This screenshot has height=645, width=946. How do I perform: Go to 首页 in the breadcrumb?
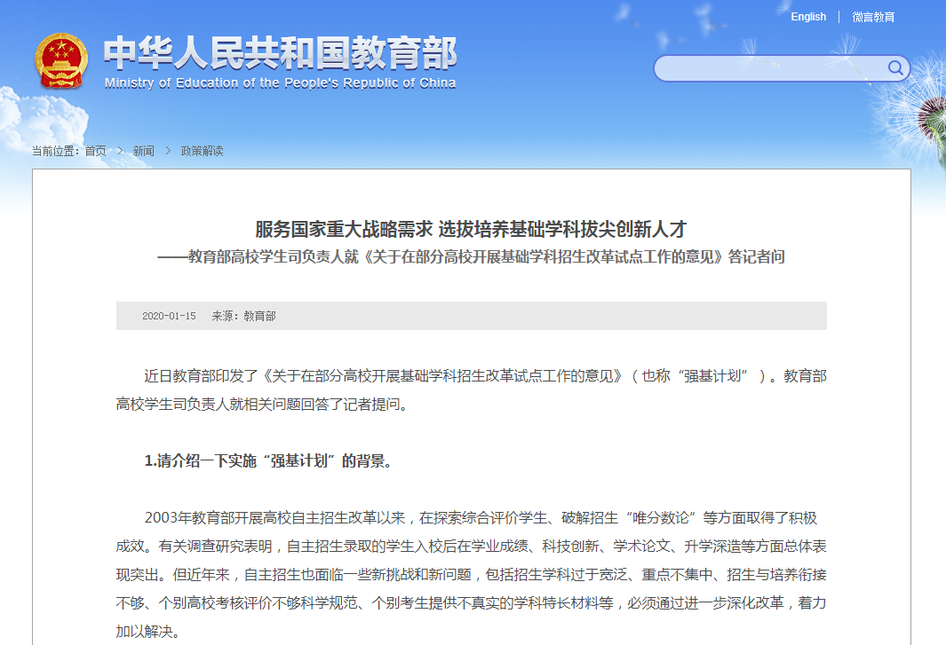click(x=95, y=151)
